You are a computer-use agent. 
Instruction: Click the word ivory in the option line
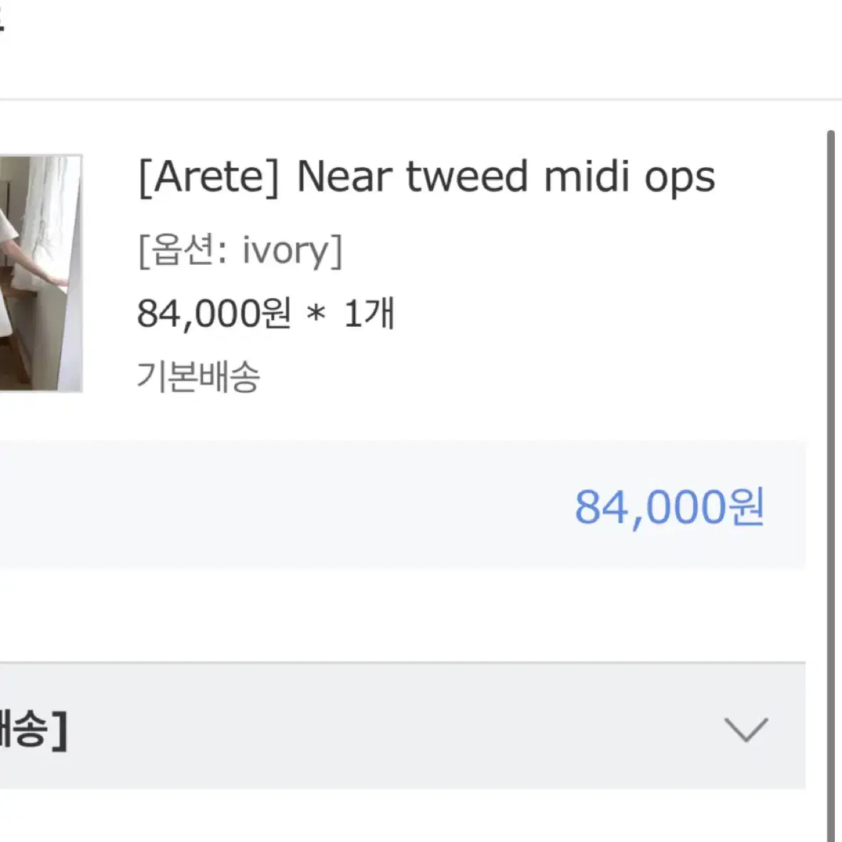pos(285,251)
